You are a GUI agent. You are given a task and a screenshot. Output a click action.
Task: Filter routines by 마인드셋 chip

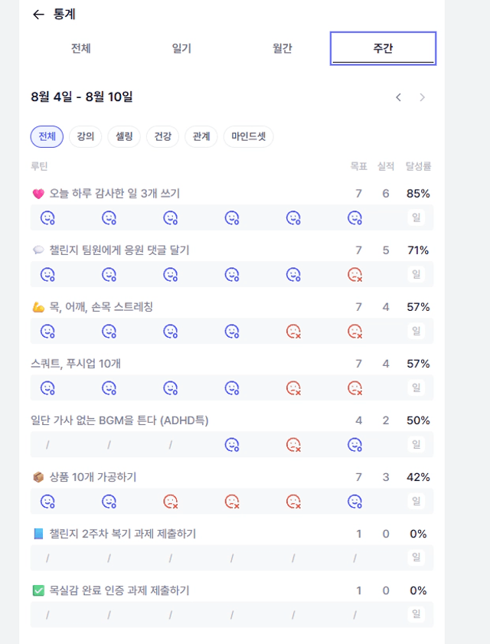249,136
